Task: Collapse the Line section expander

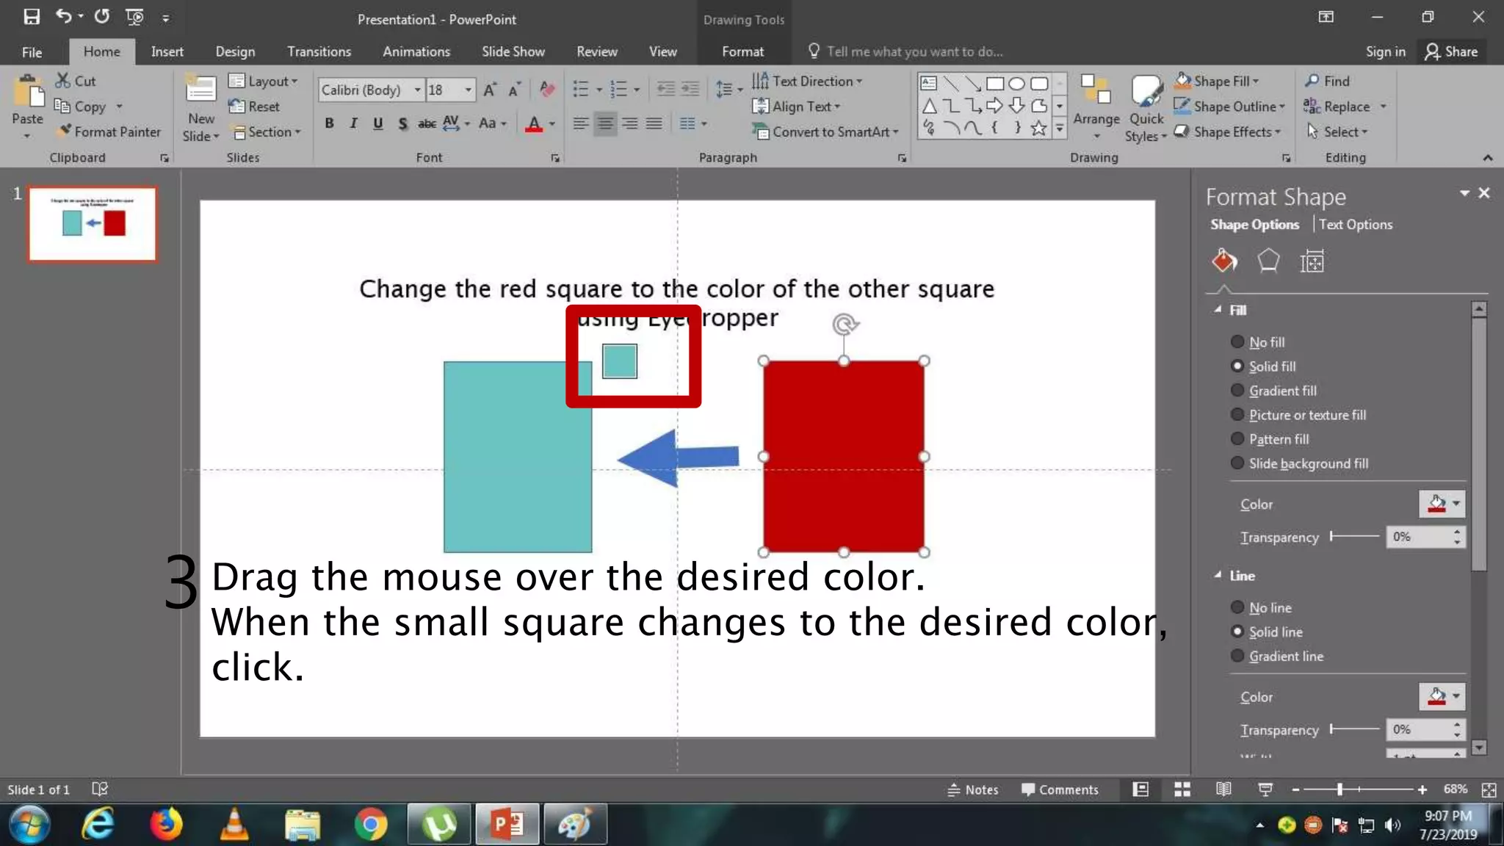Action: click(x=1218, y=575)
